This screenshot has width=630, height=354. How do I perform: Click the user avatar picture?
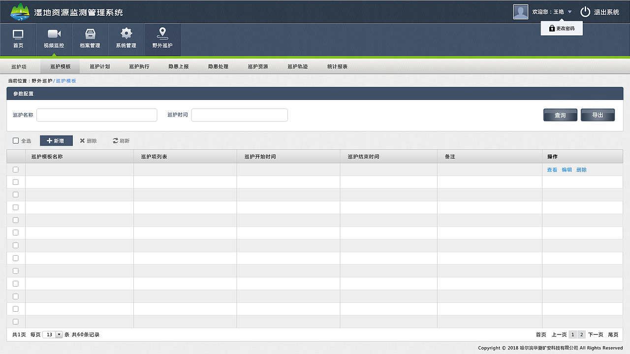point(521,12)
